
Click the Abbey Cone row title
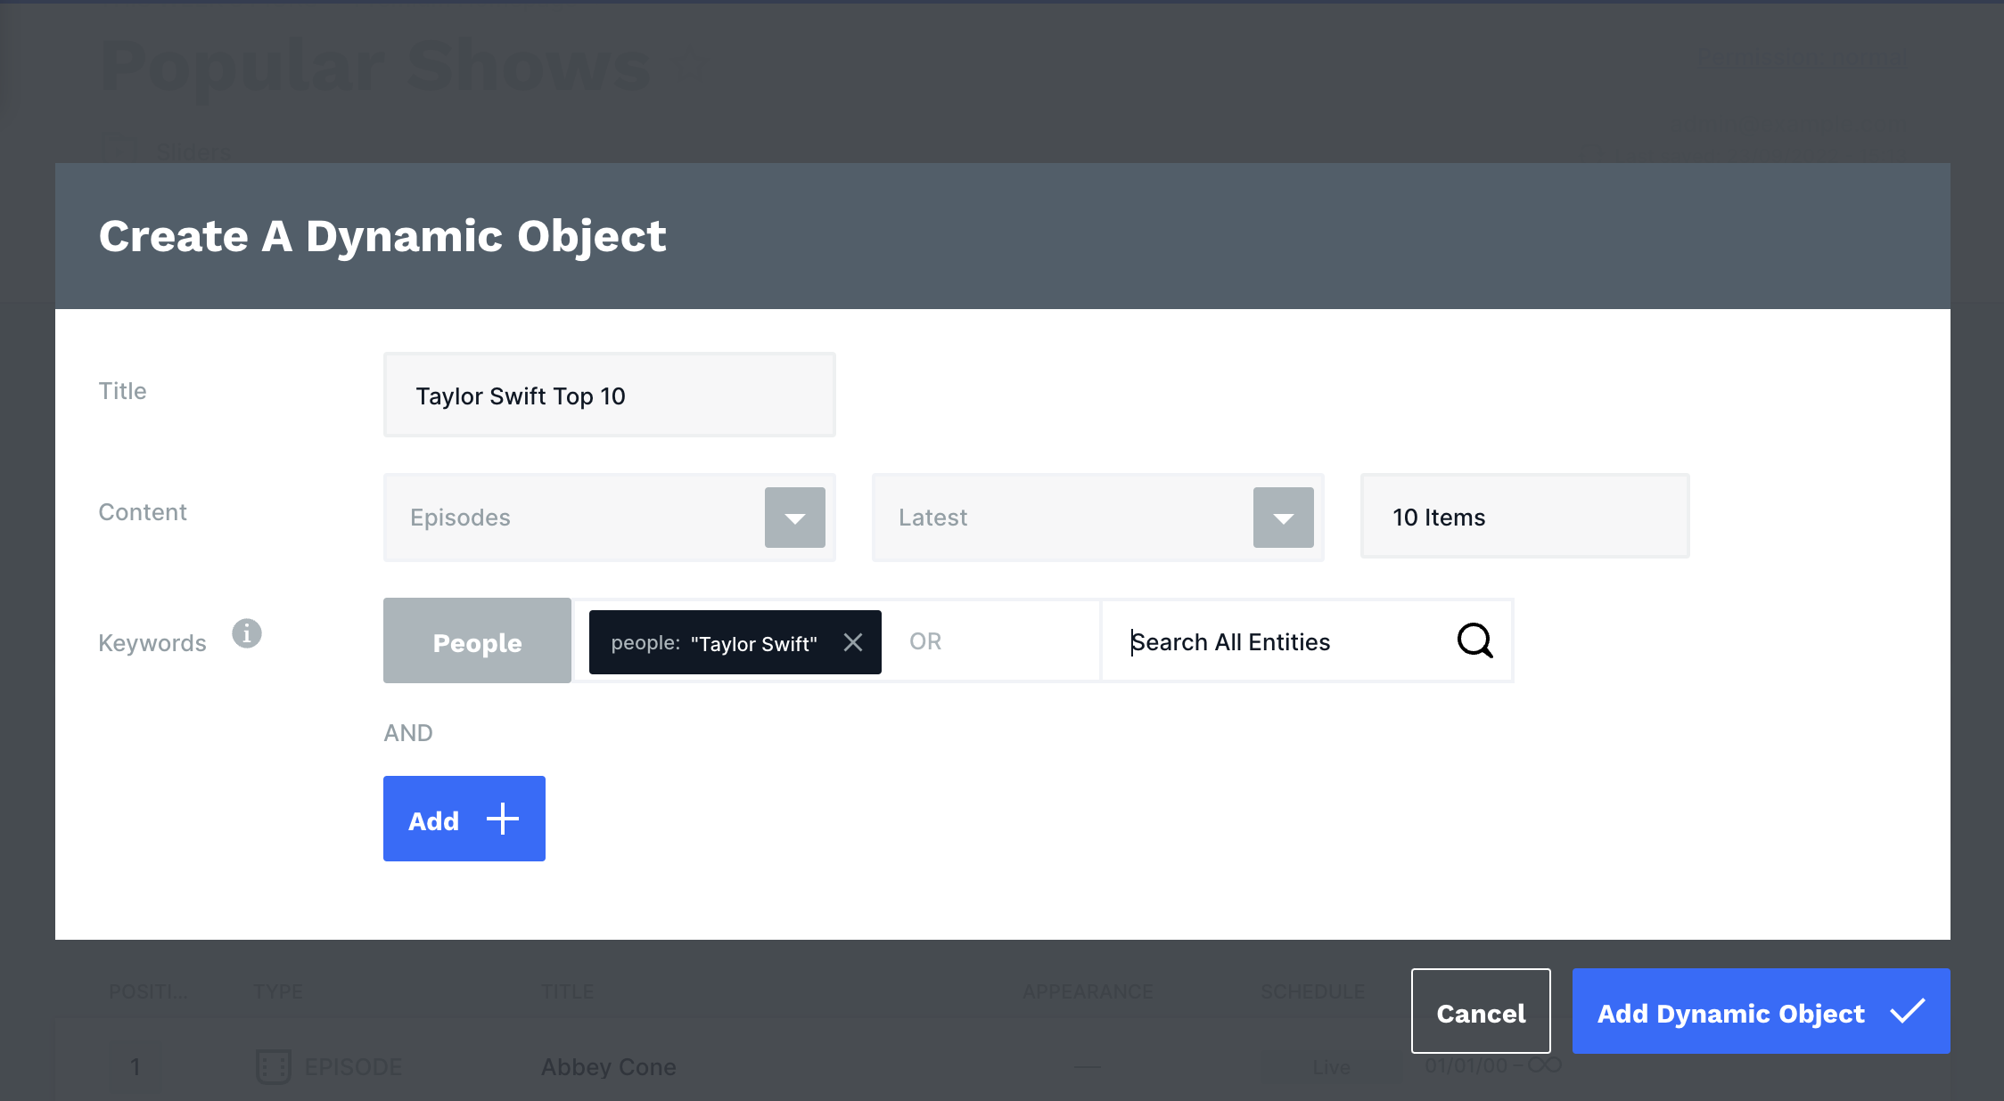pos(608,1066)
